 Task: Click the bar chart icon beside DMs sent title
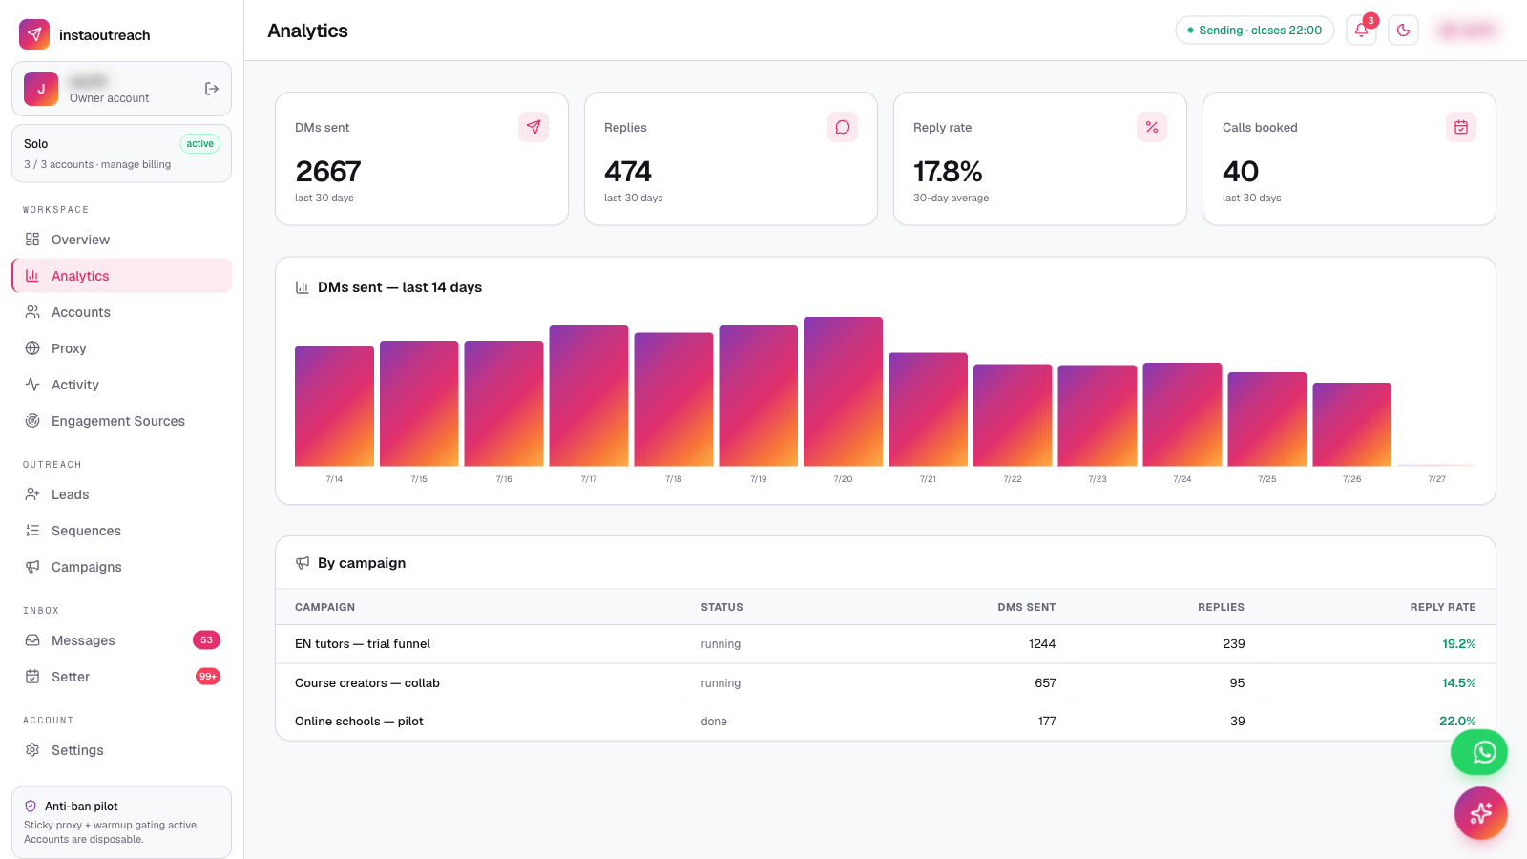coord(303,287)
